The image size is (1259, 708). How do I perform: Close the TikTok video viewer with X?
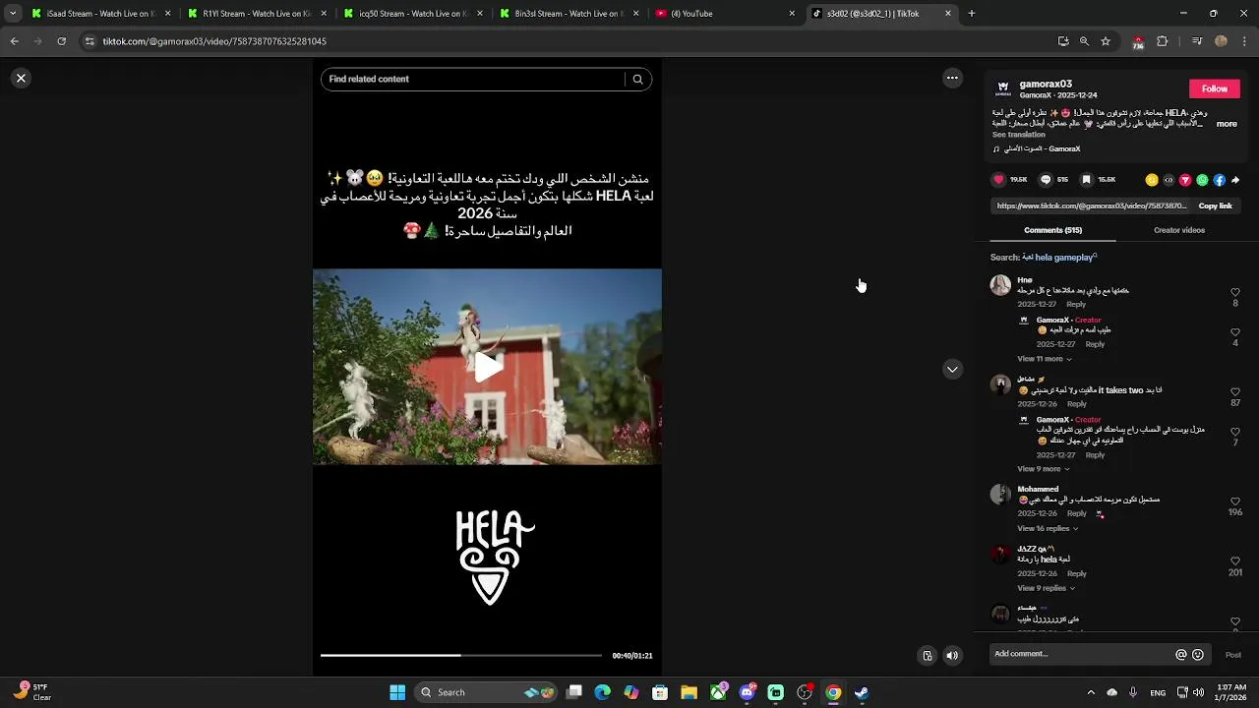click(x=21, y=78)
